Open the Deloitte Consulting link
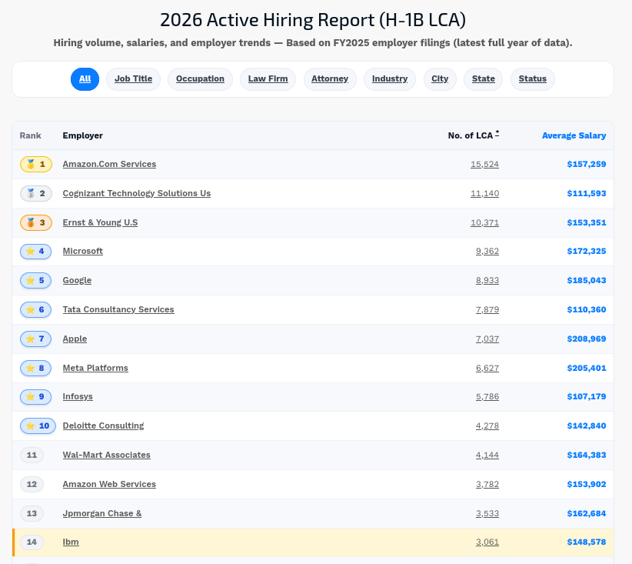The image size is (632, 564). click(x=103, y=426)
